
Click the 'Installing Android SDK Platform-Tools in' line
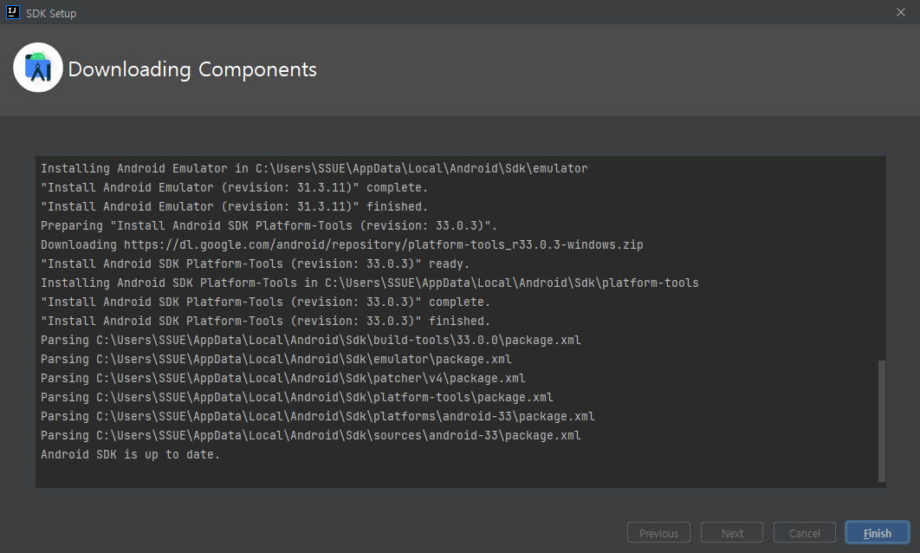pos(370,283)
